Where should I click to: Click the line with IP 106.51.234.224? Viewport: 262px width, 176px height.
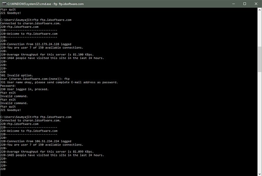tap(36, 141)
